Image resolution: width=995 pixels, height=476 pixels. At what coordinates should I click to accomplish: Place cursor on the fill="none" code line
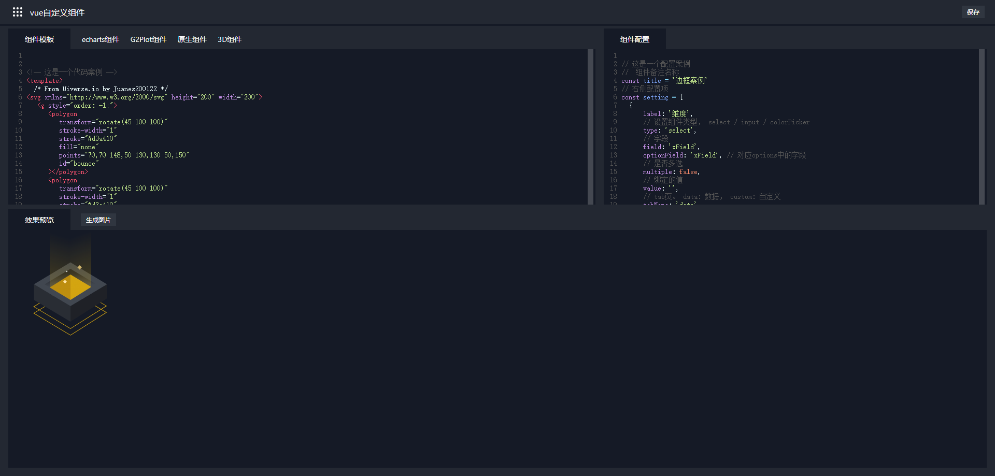[x=78, y=147]
